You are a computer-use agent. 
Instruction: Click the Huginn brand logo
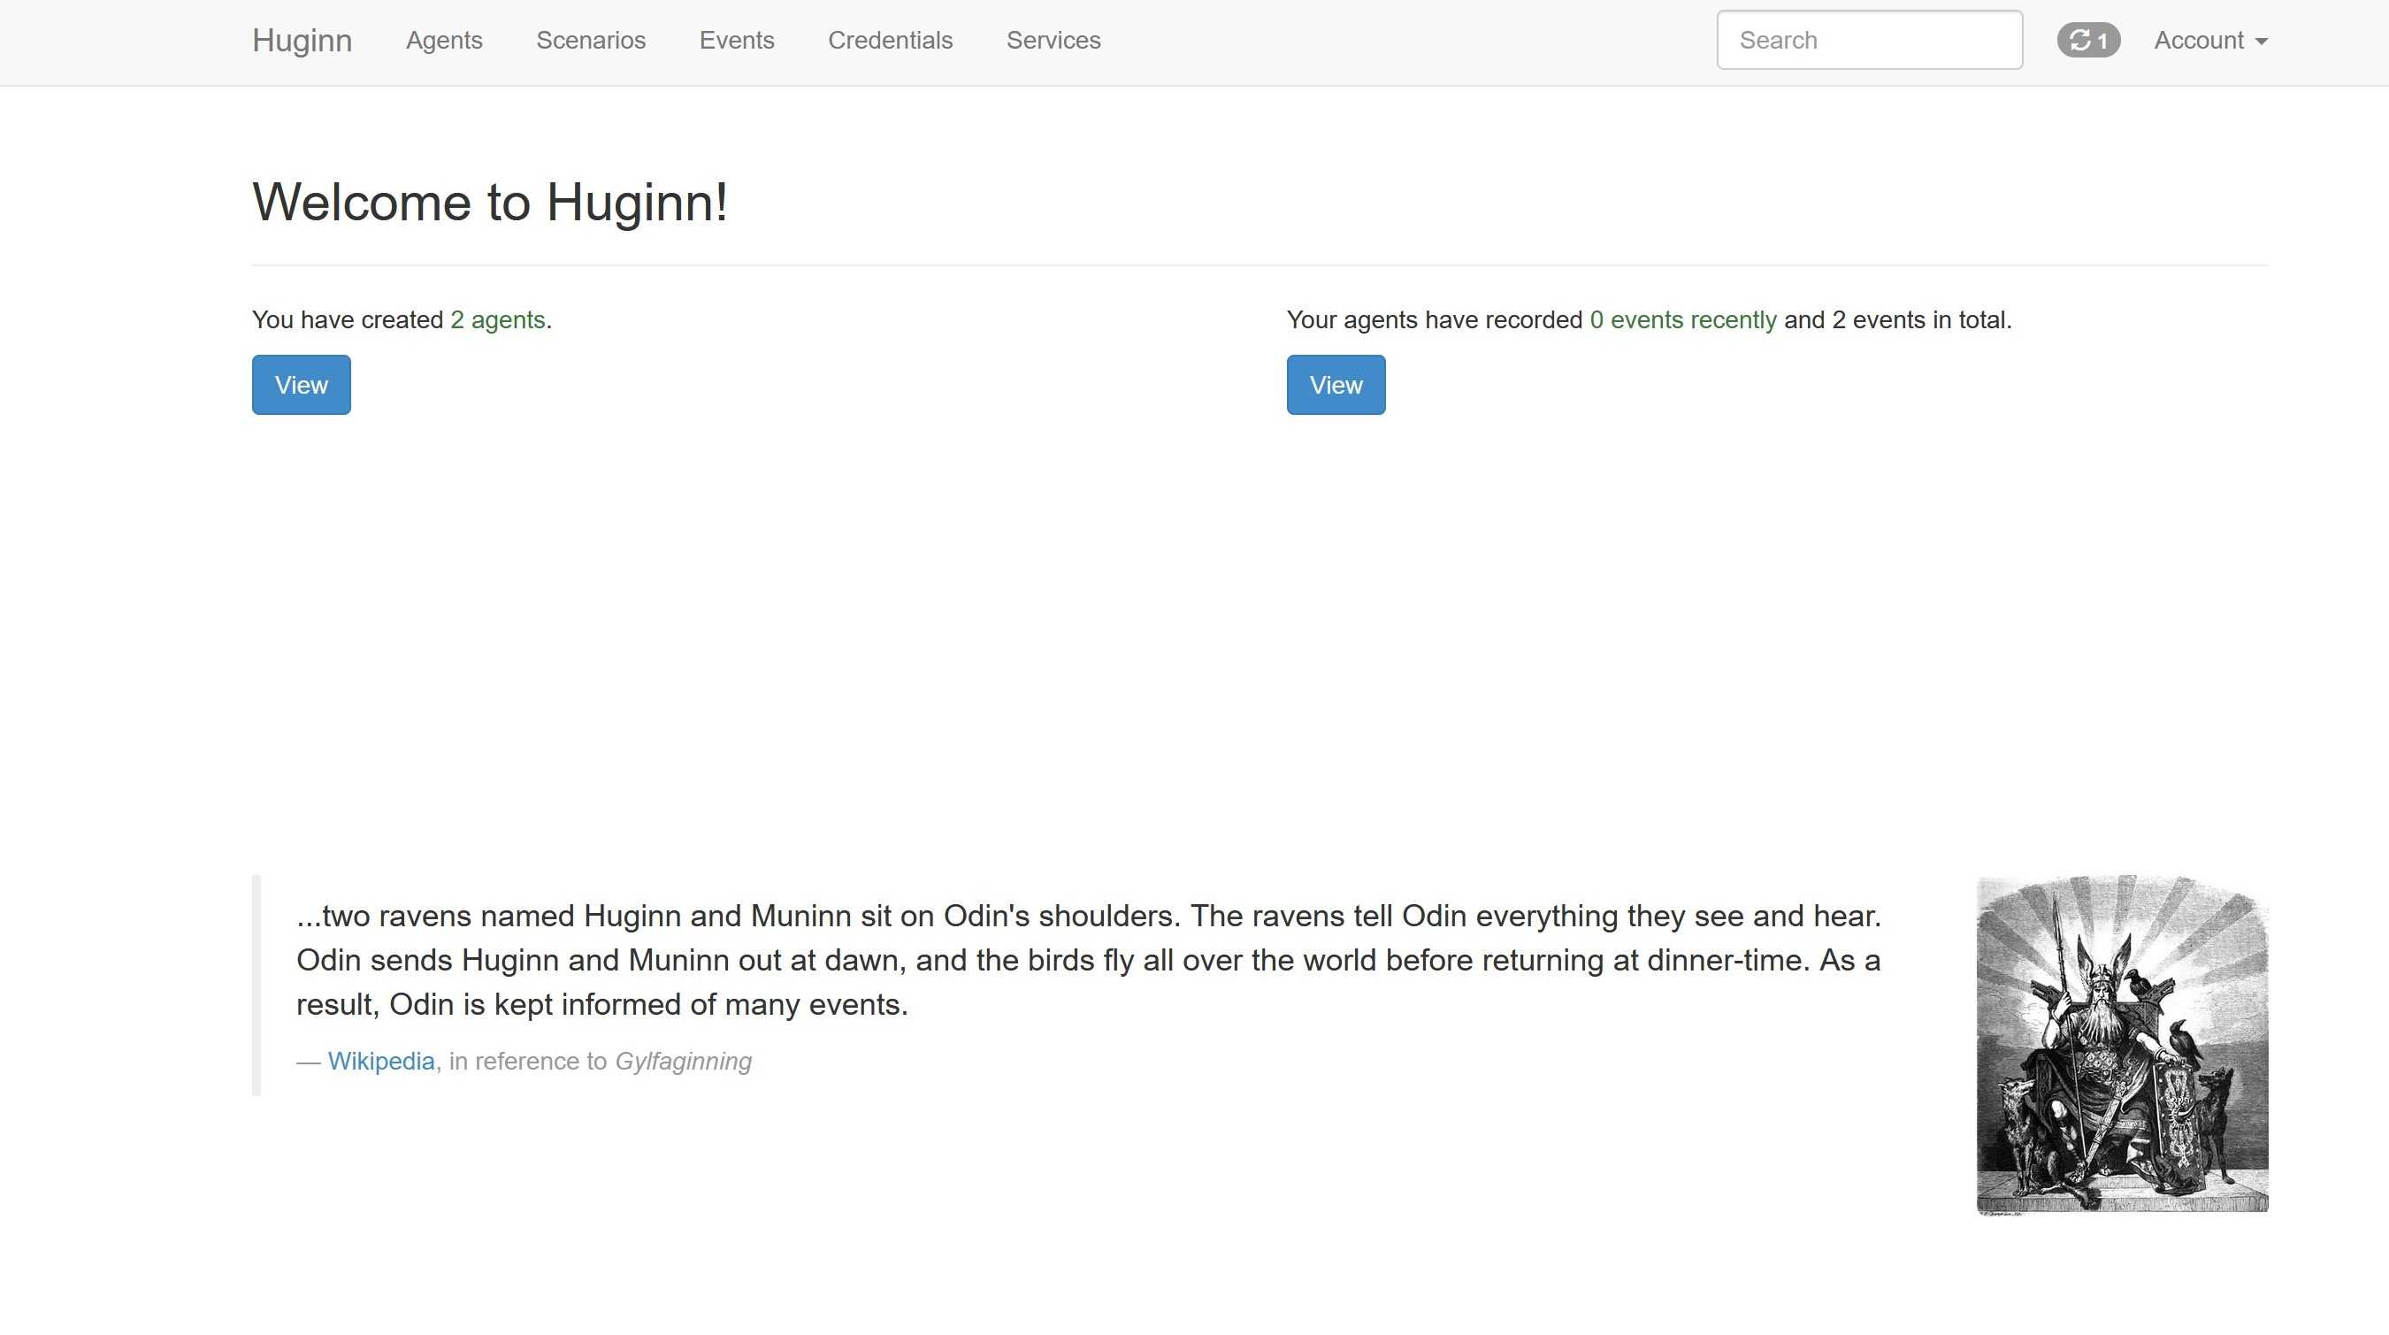(301, 40)
